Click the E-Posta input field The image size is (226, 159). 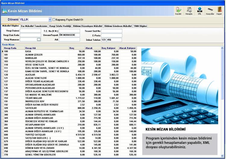(x=111, y=35)
